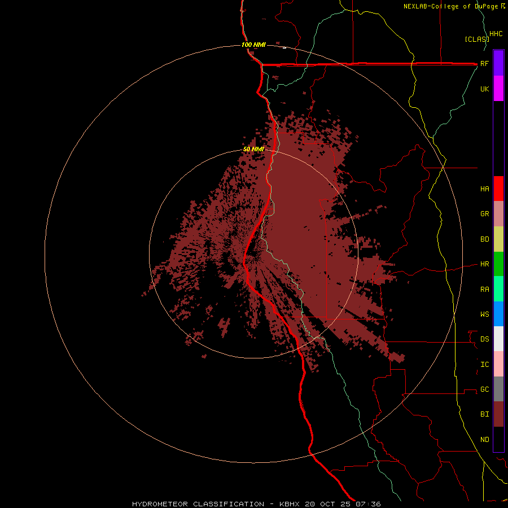
Task: Click the DS legend label
Action: coord(484,339)
